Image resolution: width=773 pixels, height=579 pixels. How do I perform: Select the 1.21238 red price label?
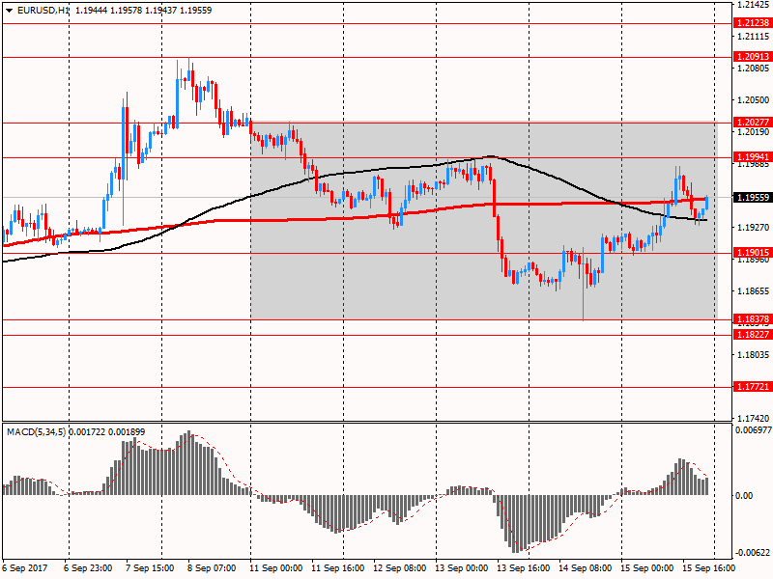point(753,22)
